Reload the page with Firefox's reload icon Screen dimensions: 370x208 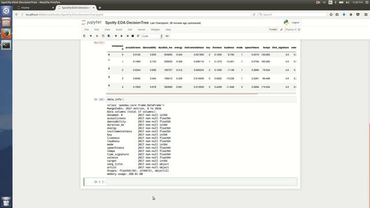(x=254, y=14)
